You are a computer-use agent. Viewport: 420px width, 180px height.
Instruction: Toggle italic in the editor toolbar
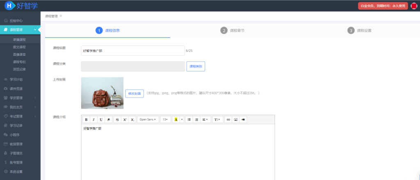pyautogui.click(x=94, y=119)
